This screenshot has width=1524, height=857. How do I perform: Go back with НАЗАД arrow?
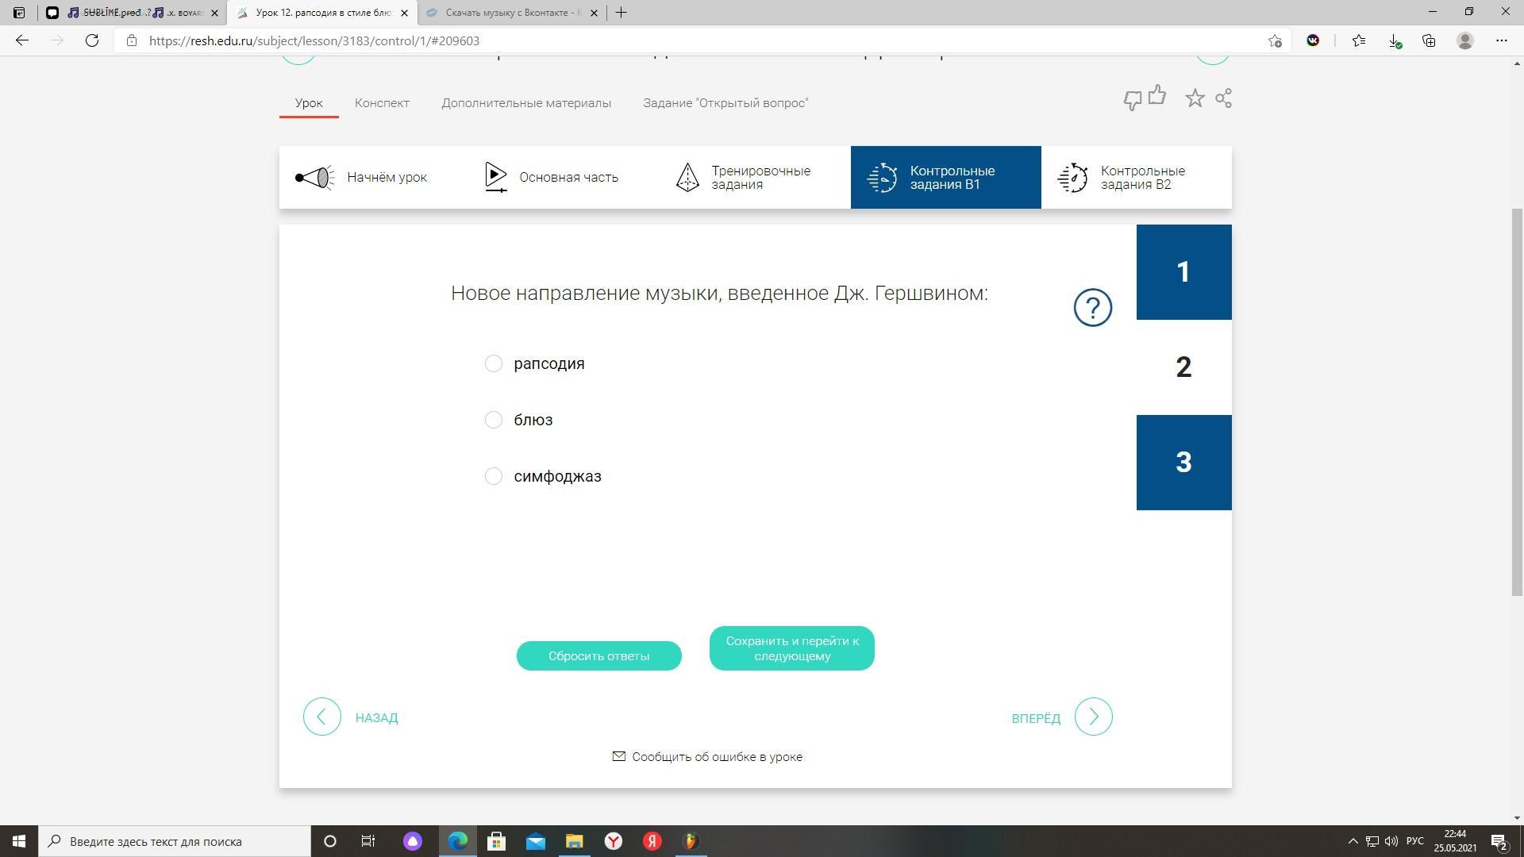pos(322,717)
